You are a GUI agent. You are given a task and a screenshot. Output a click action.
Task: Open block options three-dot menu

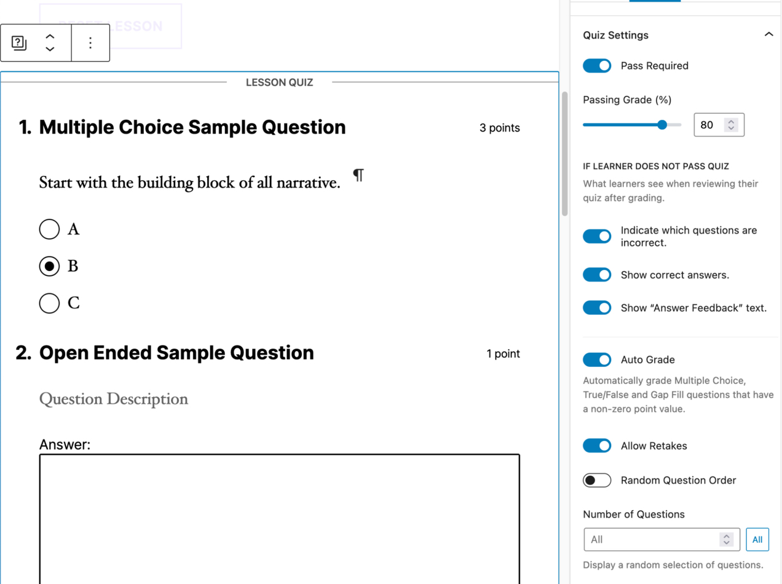tap(90, 43)
